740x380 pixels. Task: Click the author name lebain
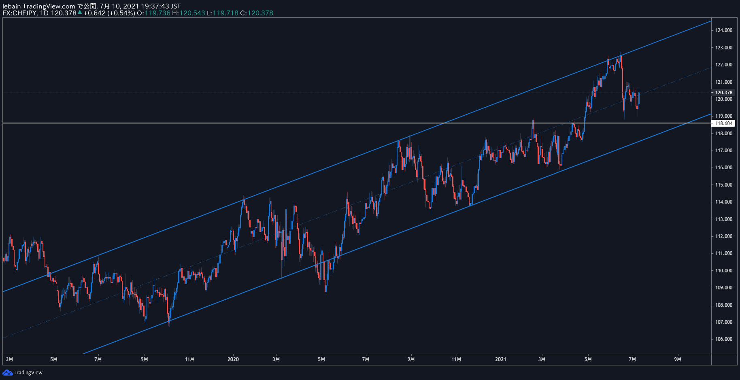11,6
